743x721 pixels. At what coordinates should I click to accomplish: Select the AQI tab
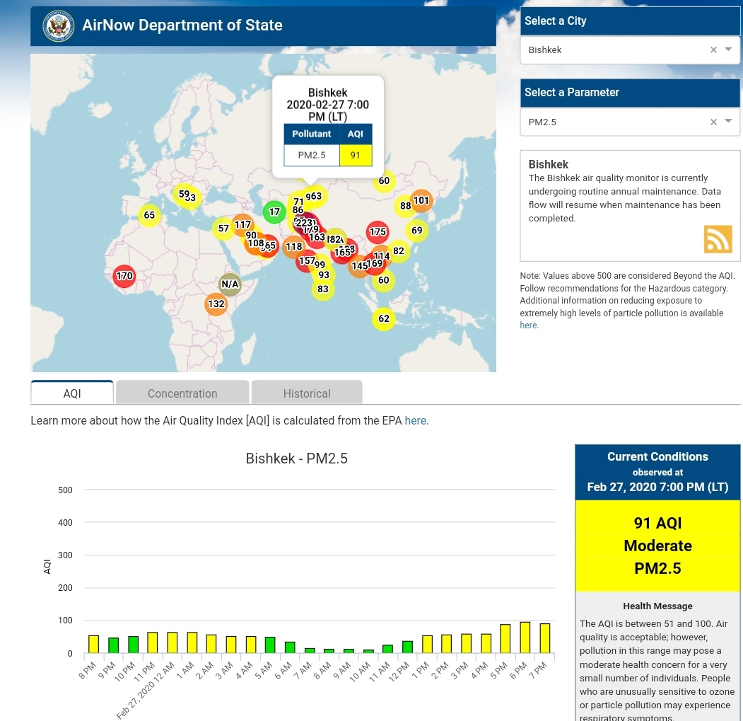(72, 393)
